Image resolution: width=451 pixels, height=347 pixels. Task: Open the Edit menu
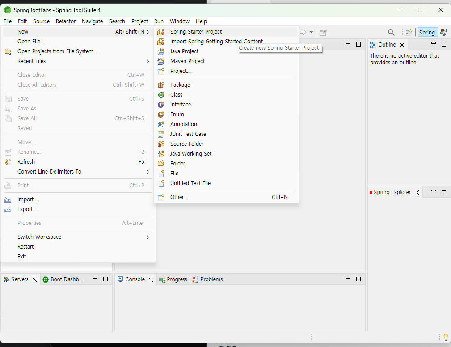[22, 21]
